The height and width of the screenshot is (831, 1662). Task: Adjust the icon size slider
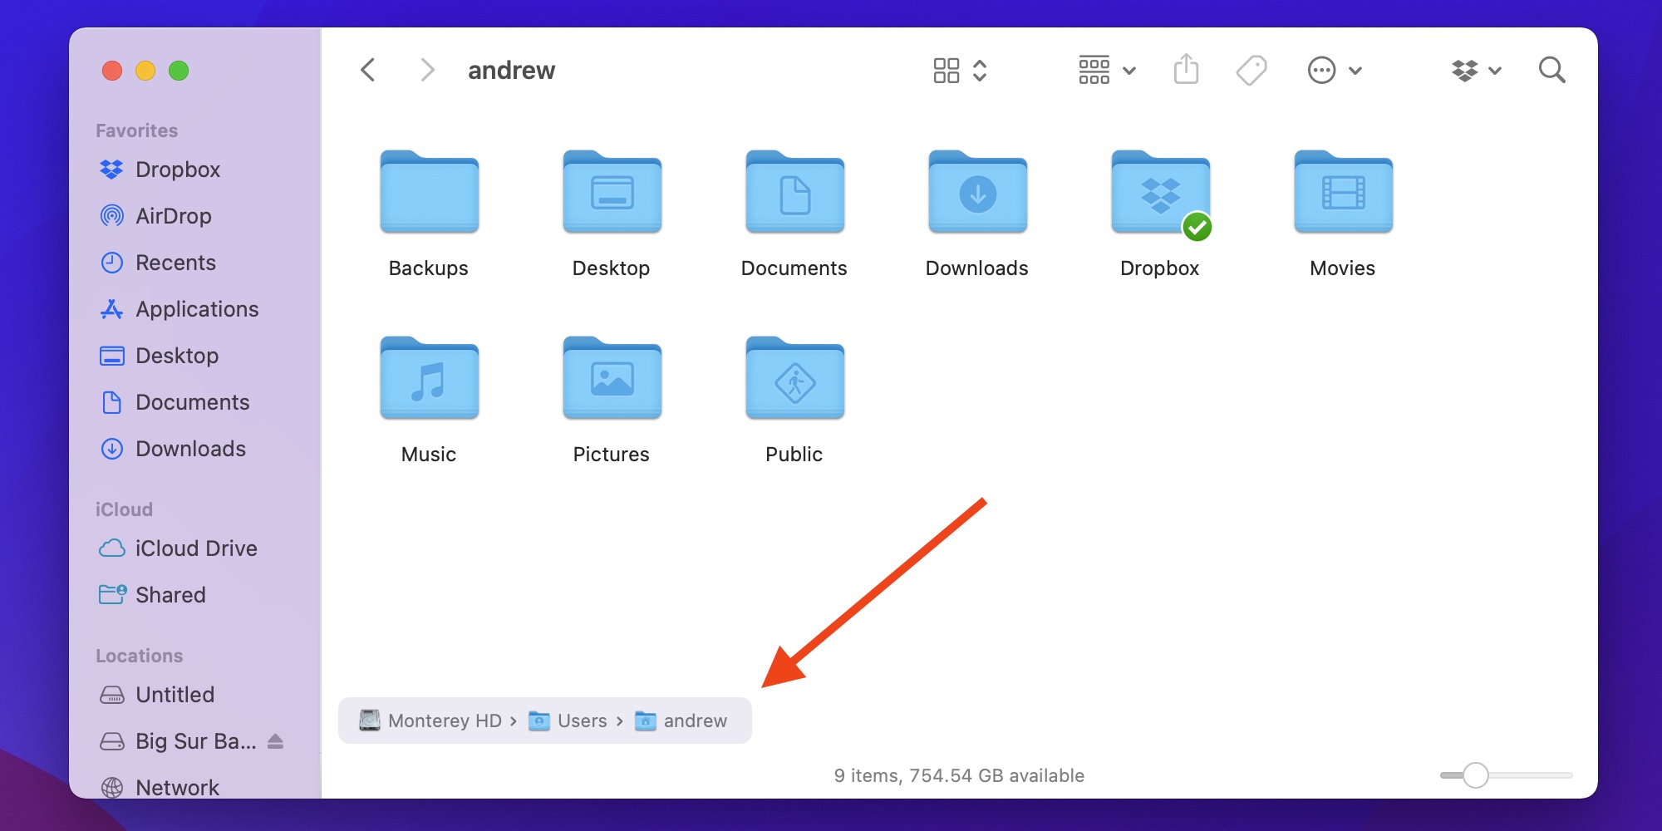[1475, 775]
